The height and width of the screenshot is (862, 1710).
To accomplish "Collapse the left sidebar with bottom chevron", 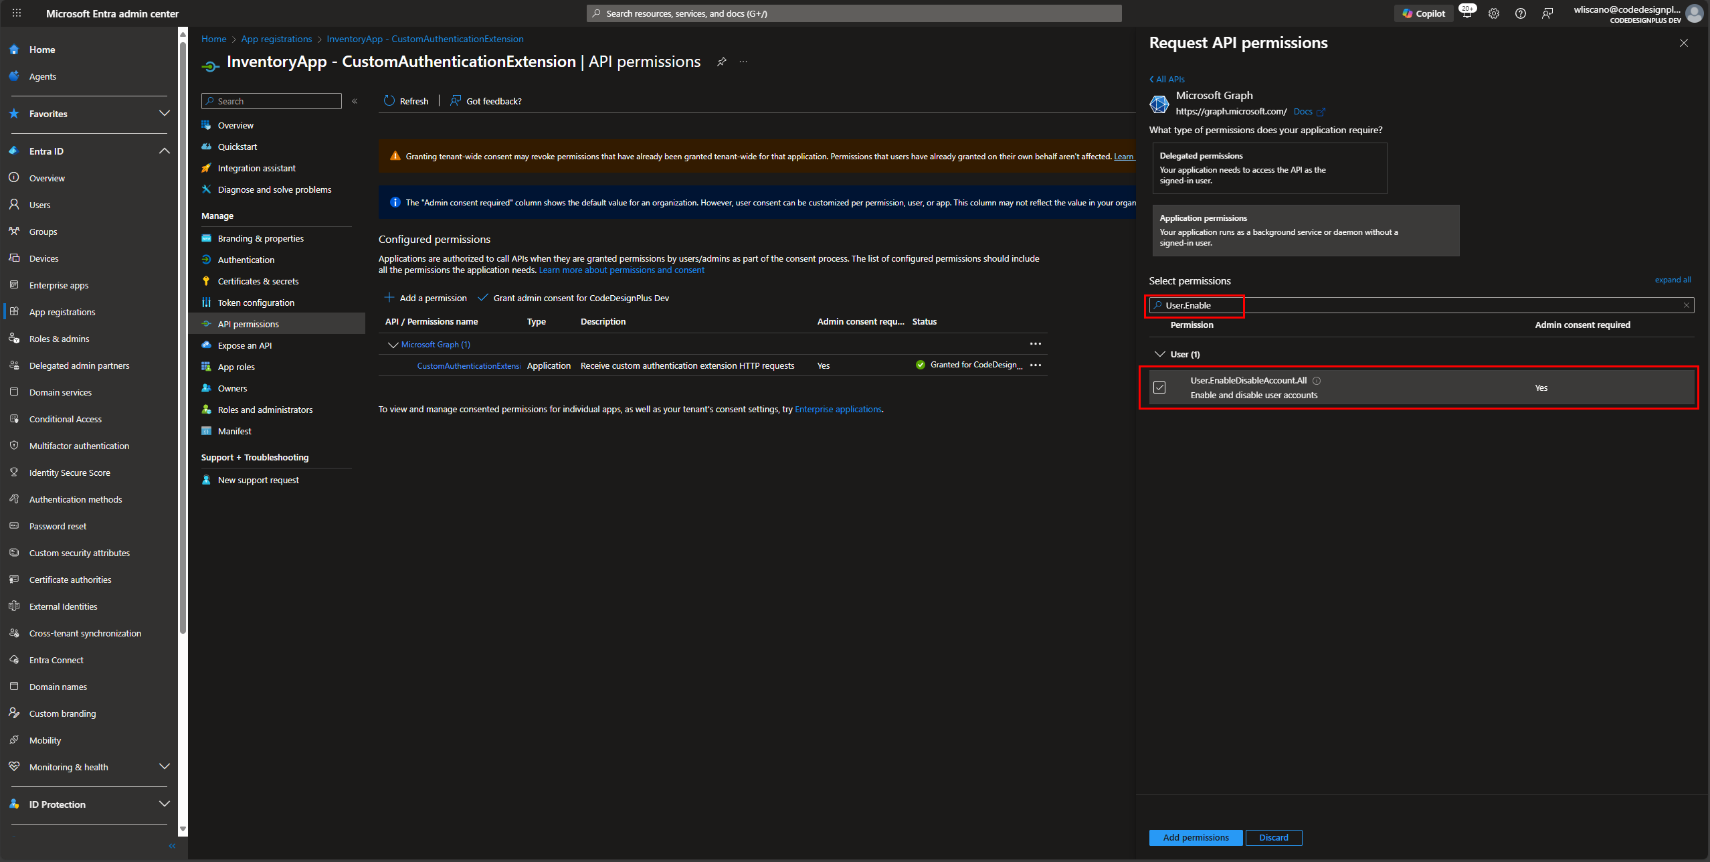I will click(172, 846).
